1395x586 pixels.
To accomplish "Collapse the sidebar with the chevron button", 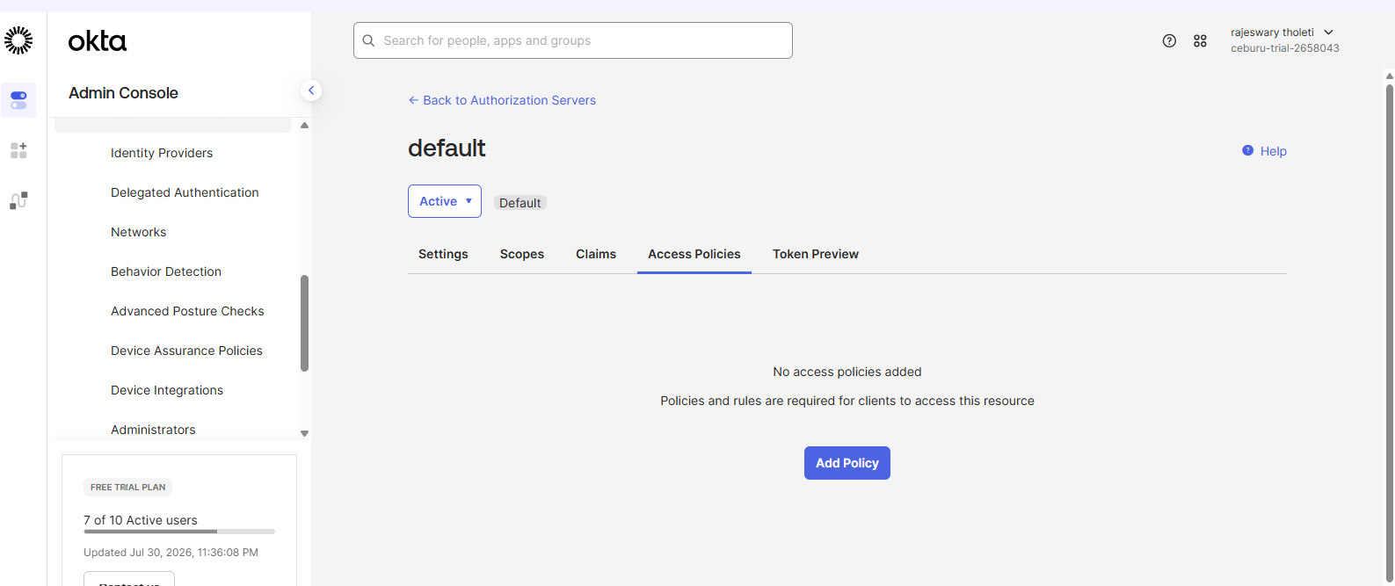I will [x=311, y=90].
